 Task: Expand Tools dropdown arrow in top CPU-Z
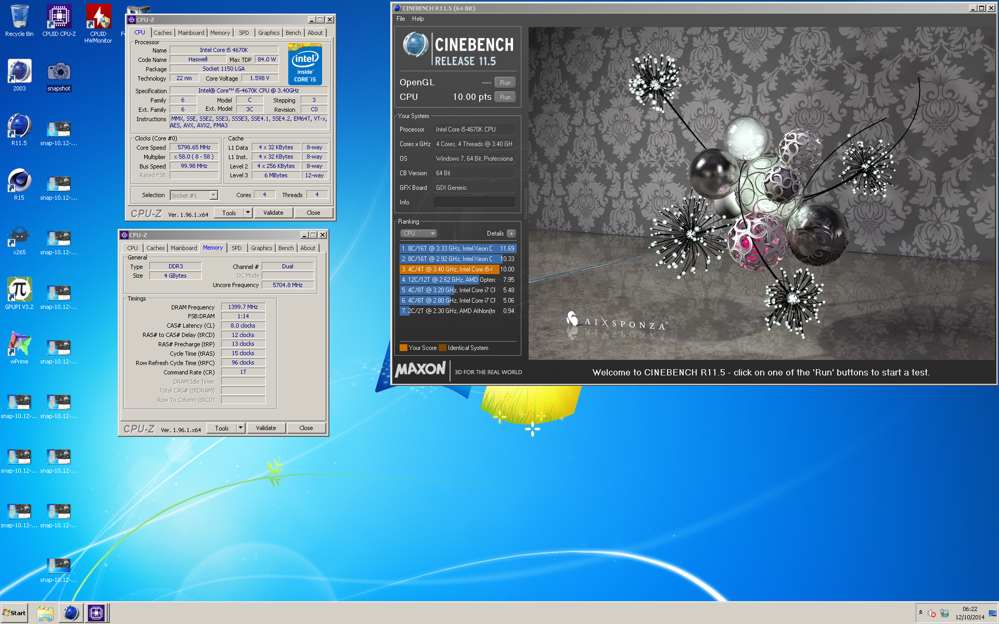coord(248,213)
